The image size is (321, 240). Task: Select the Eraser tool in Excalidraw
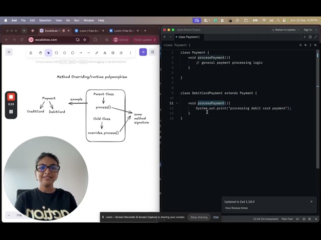pyautogui.click(x=121, y=53)
